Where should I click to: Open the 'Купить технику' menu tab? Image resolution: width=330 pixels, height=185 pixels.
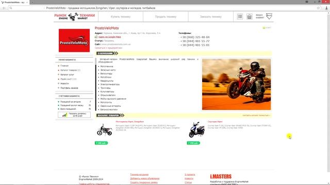click(121, 17)
